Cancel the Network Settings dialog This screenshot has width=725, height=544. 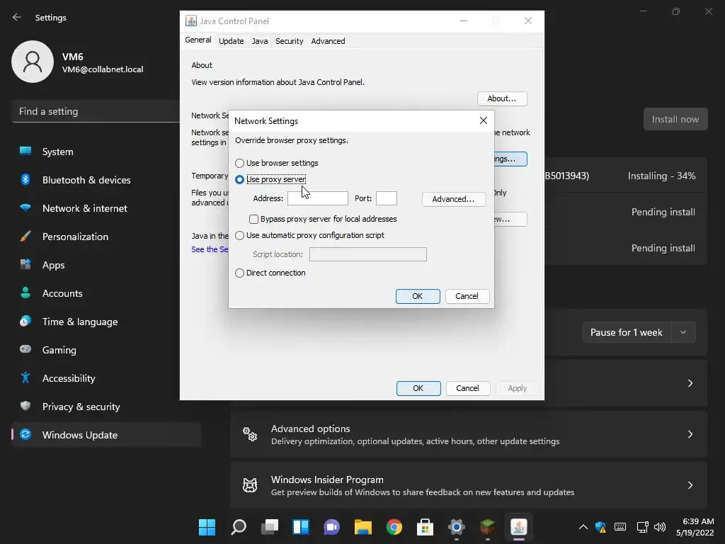tap(467, 296)
